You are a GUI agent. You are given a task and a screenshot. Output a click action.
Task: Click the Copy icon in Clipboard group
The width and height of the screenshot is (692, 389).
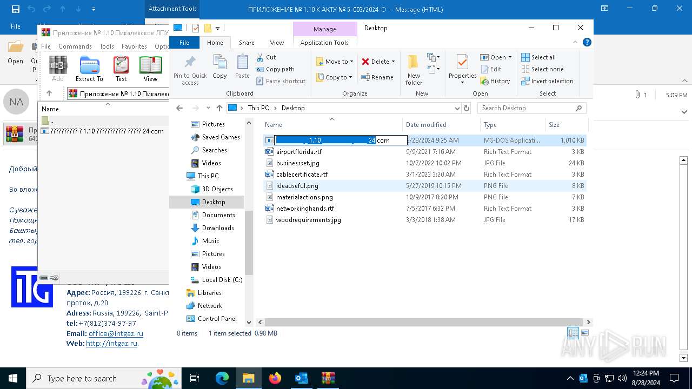click(x=219, y=67)
